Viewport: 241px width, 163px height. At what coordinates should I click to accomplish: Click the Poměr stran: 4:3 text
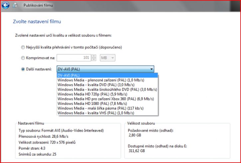tap(32, 148)
